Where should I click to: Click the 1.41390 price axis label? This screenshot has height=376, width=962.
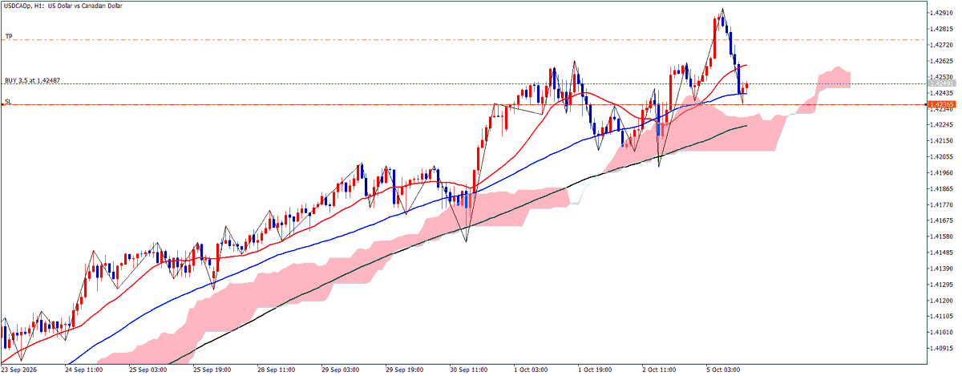click(x=942, y=269)
